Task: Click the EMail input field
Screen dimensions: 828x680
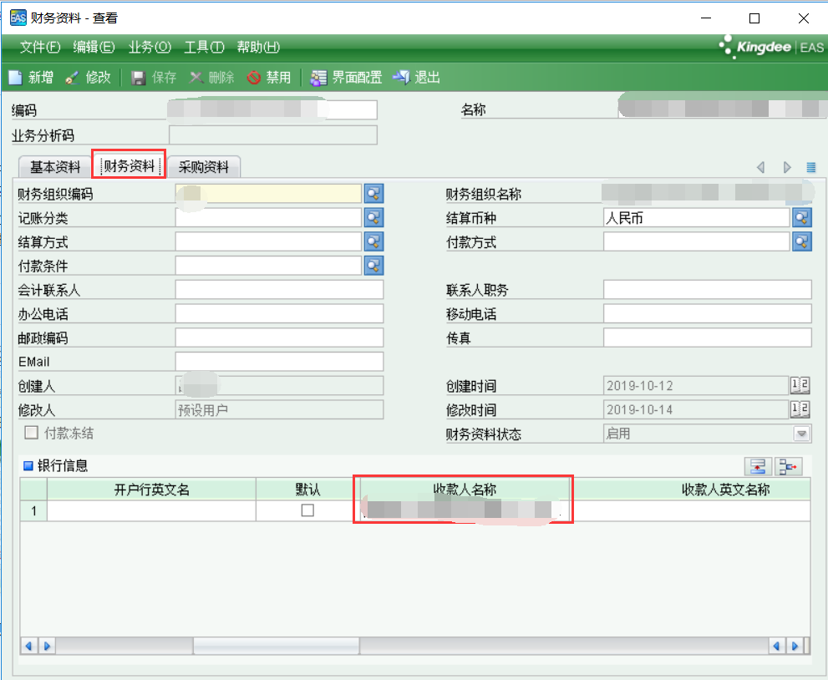Action: (x=279, y=361)
